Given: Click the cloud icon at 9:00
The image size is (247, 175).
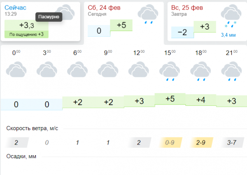Looking at the screenshot, I should pyautogui.click(x=108, y=70).
